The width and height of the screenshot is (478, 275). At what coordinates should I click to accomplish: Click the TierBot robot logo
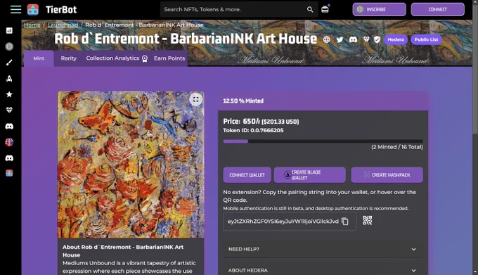coord(33,9)
